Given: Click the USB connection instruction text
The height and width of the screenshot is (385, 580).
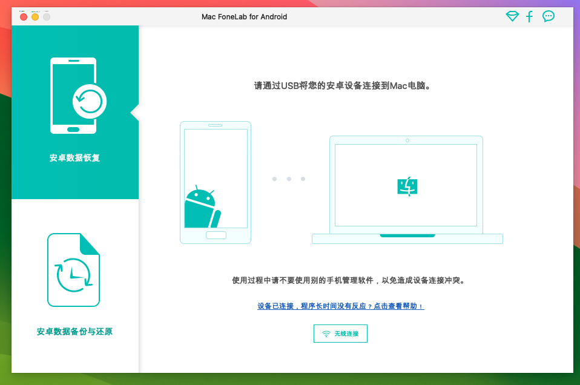Looking at the screenshot, I should 342,86.
